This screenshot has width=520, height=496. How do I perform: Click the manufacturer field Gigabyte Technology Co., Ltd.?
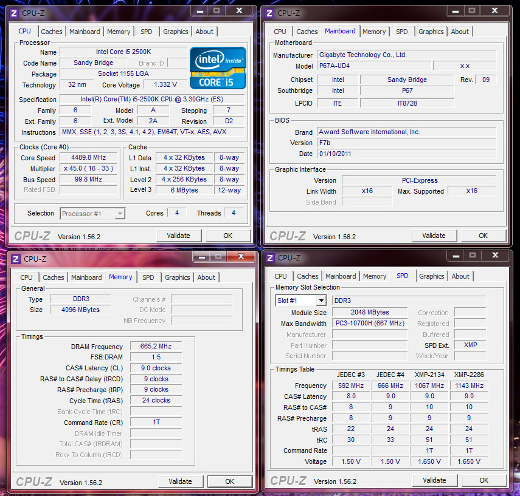tap(407, 55)
